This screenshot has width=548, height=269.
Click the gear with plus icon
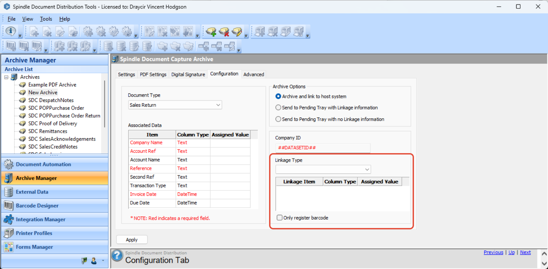coord(88,32)
